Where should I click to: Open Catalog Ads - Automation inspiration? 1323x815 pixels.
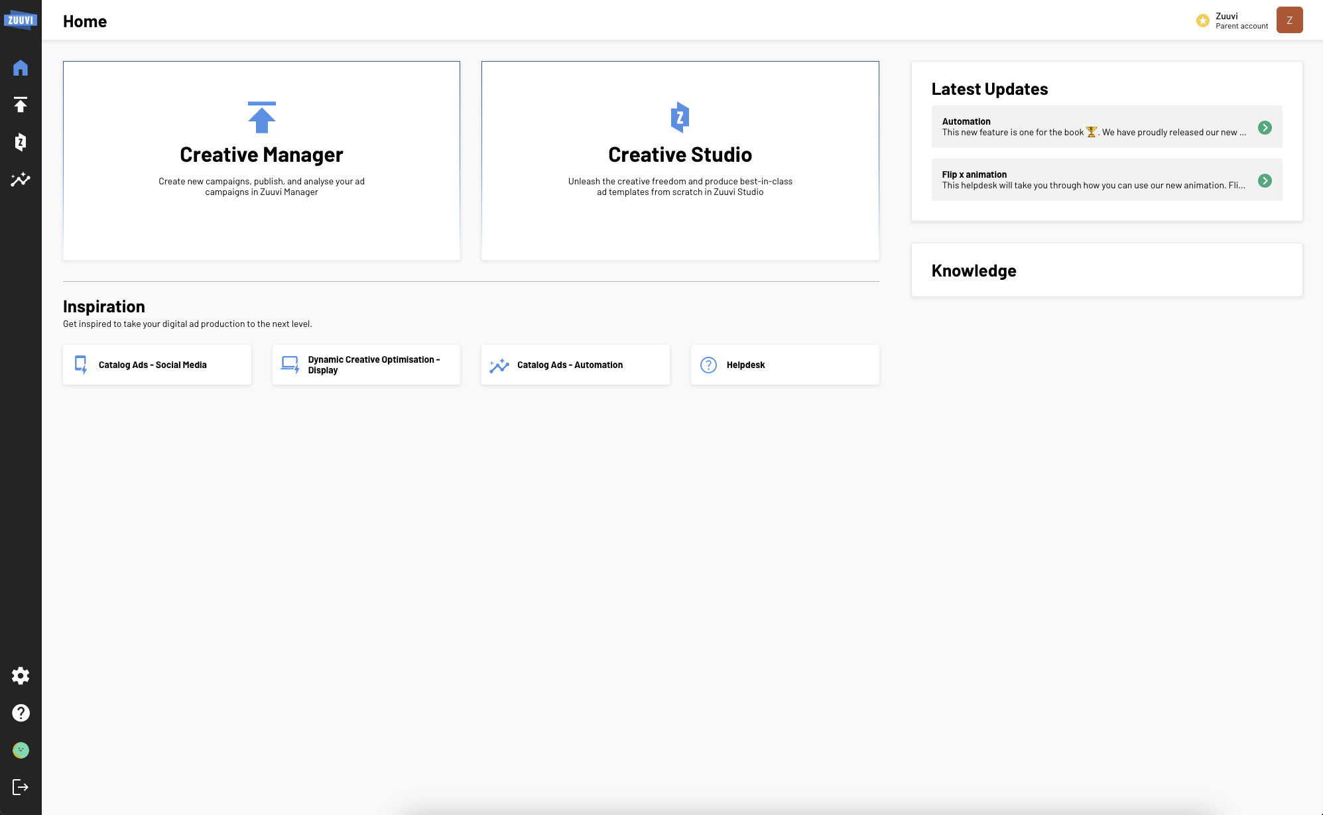click(576, 365)
